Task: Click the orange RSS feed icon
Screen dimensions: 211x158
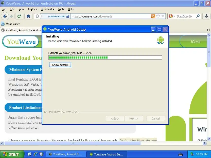Action: click(153, 16)
